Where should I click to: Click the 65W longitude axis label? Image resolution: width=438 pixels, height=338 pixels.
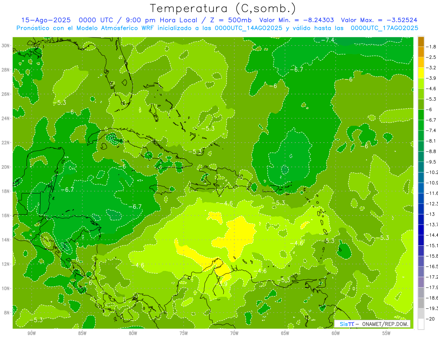coord(285,333)
